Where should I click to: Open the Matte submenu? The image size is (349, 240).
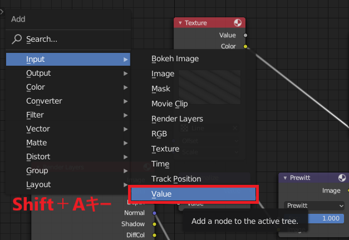[68, 143]
